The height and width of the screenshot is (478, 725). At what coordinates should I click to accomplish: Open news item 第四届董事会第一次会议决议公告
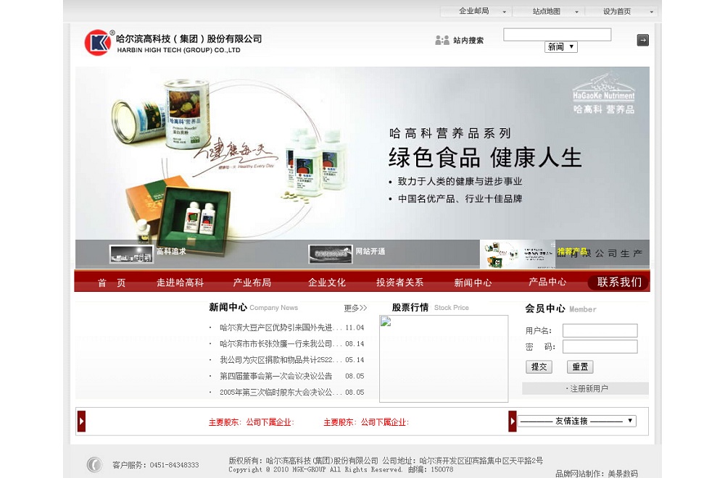click(275, 376)
